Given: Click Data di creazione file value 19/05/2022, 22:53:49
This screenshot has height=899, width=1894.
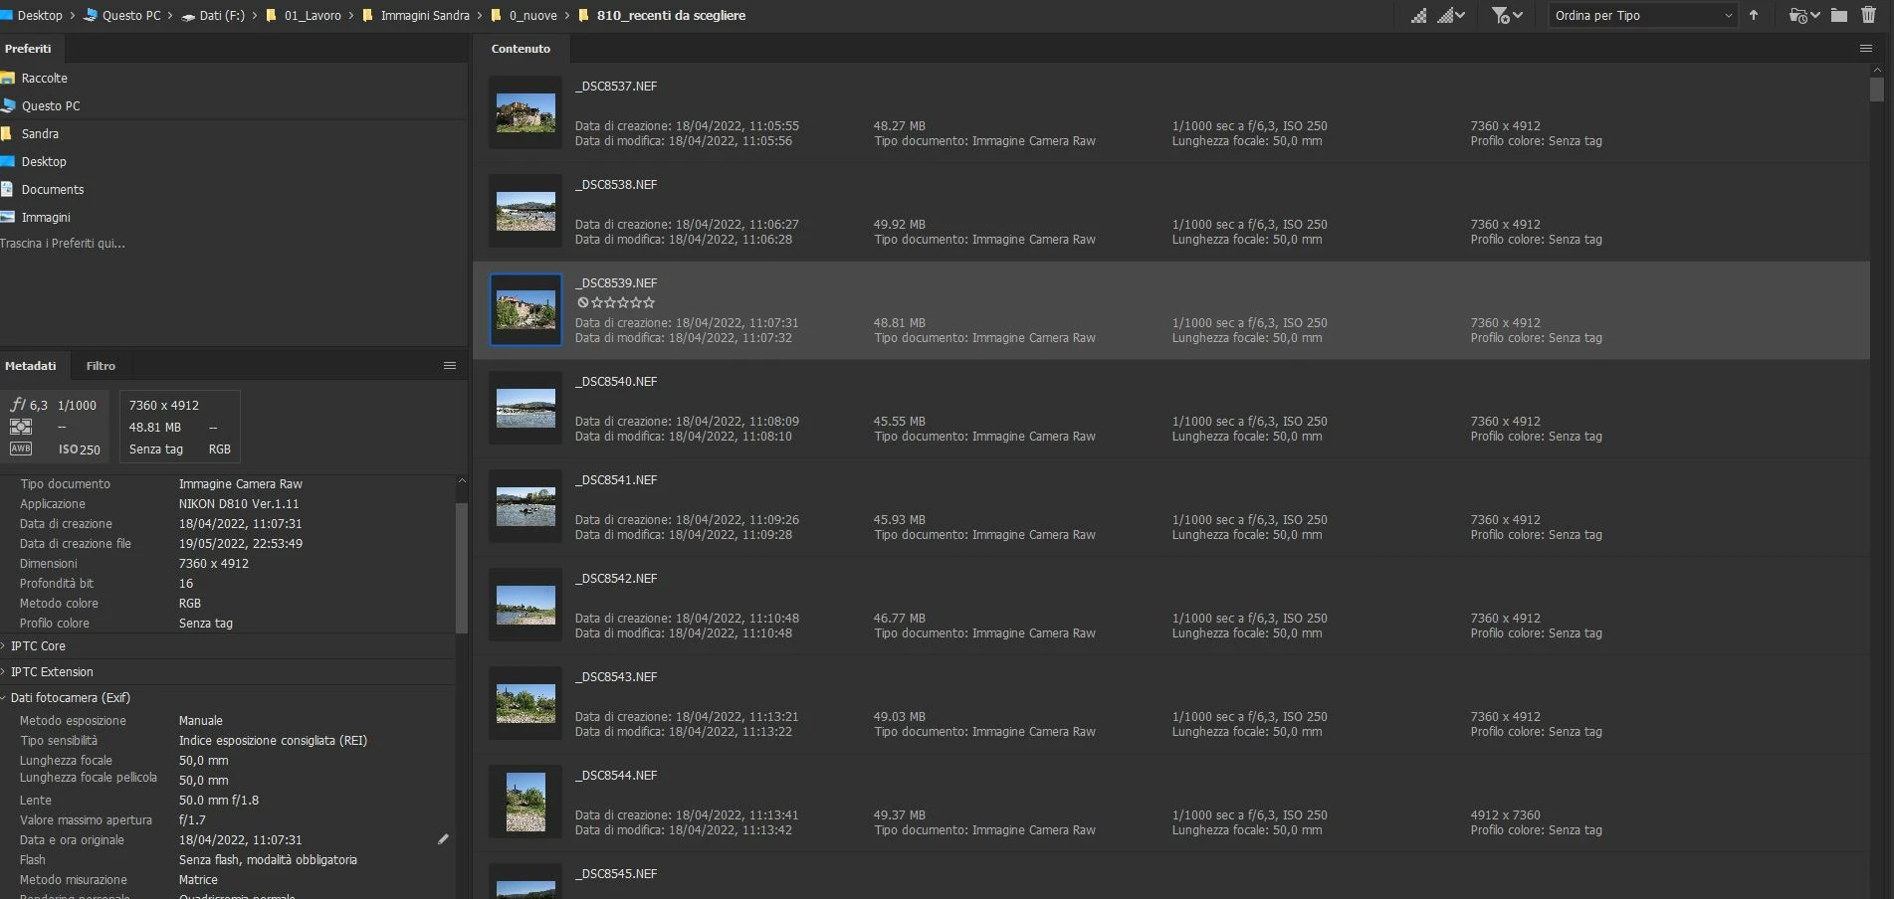Looking at the screenshot, I should pos(241,543).
